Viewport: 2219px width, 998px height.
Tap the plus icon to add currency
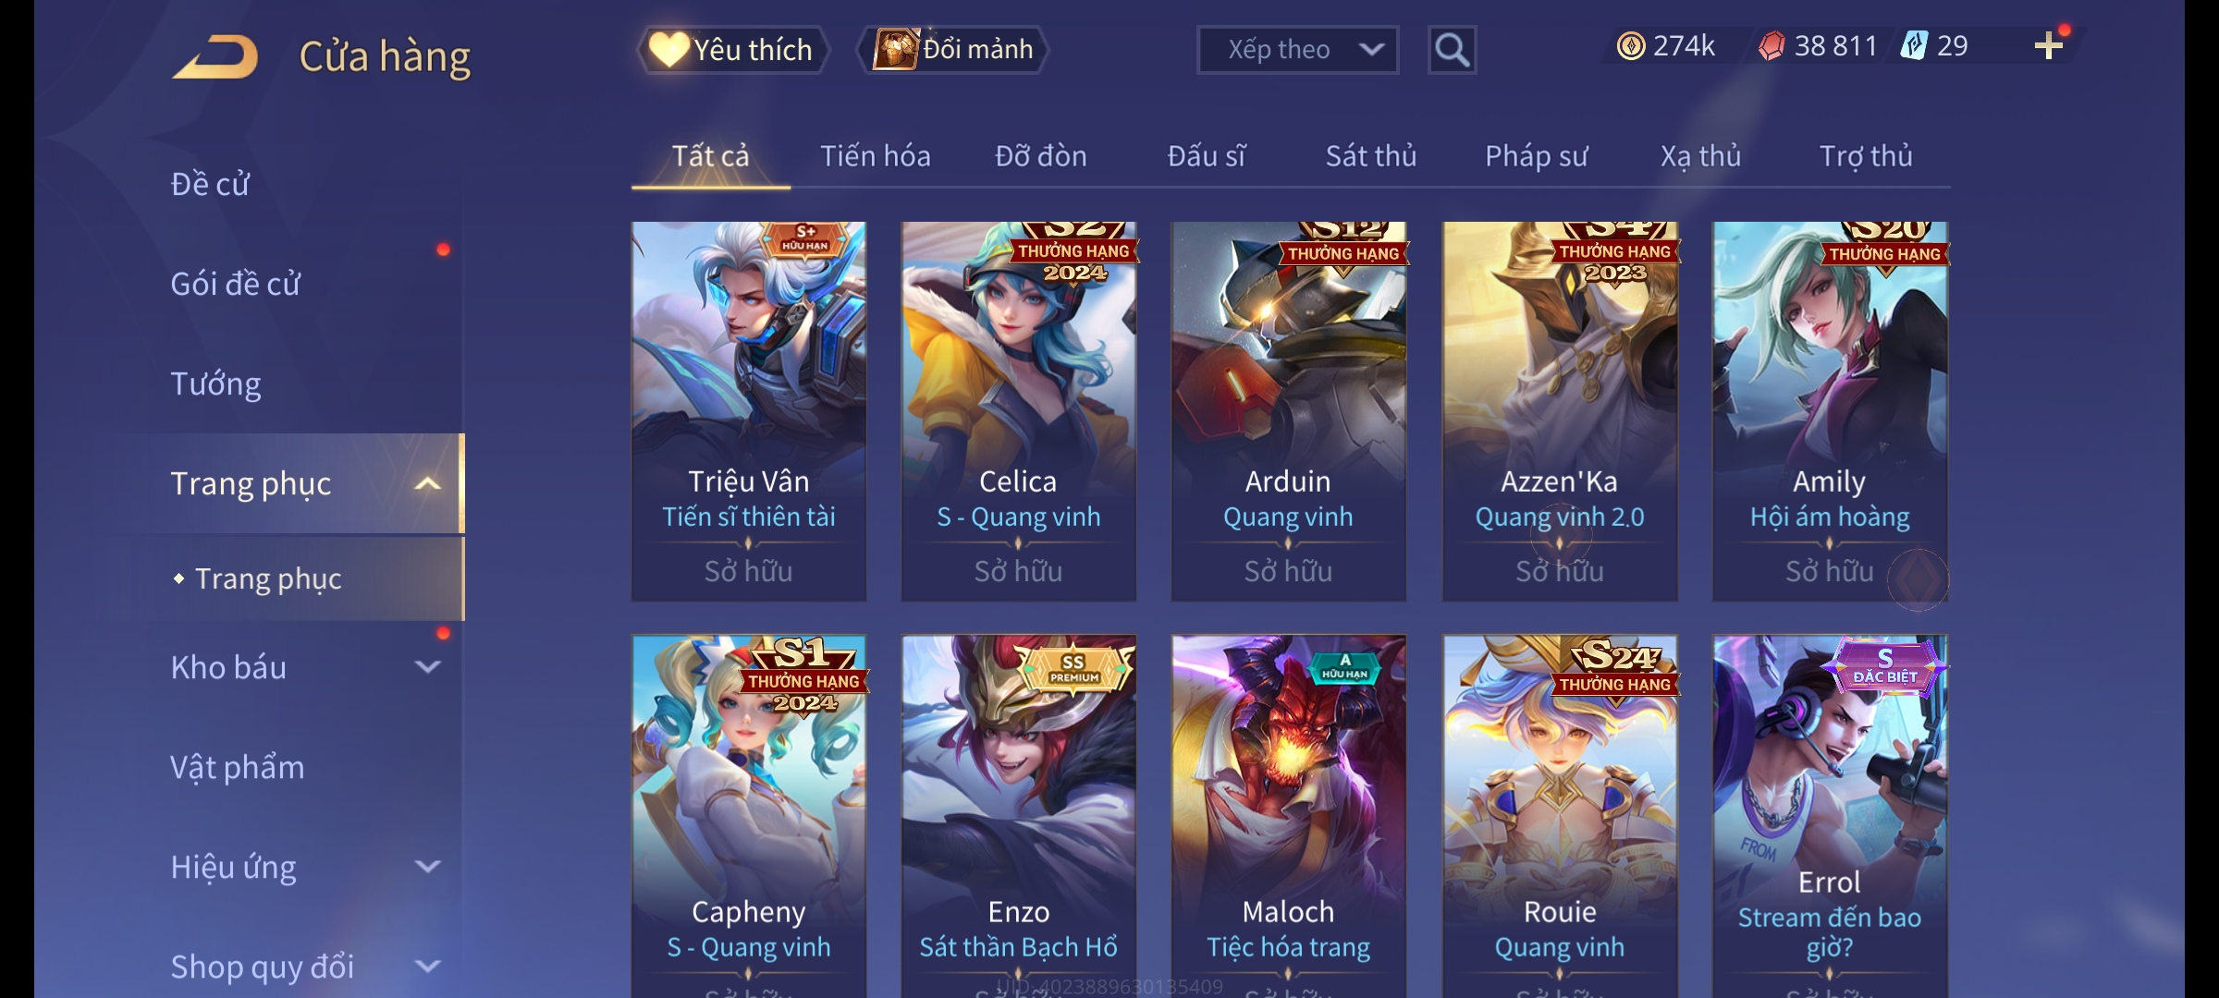coord(2049,46)
